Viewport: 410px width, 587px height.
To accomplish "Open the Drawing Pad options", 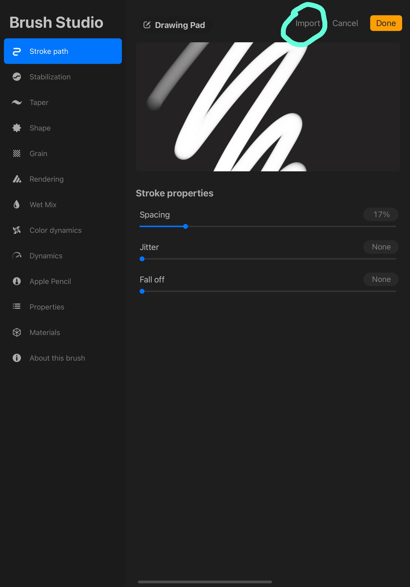I will coord(174,25).
